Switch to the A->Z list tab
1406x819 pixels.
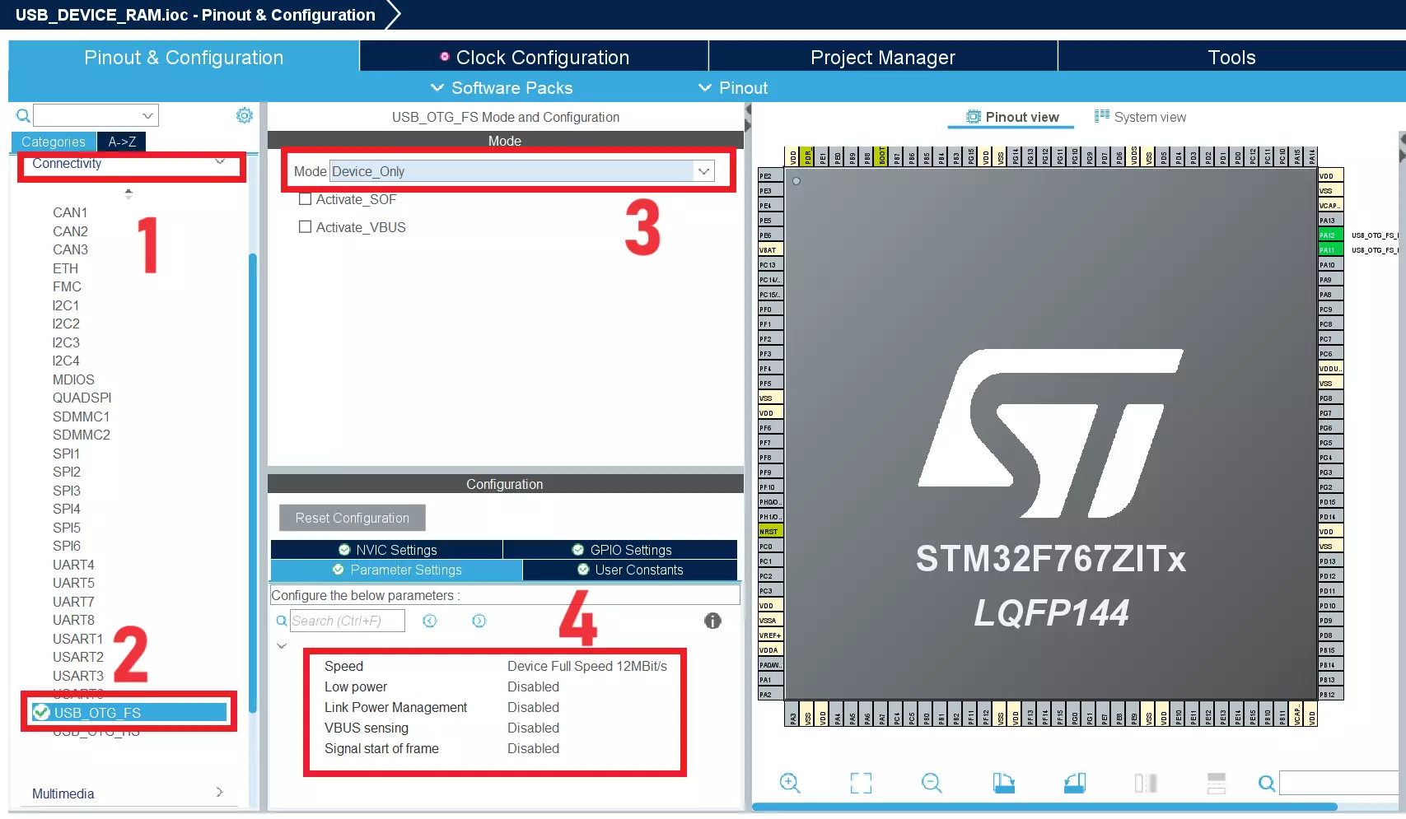pos(122,142)
